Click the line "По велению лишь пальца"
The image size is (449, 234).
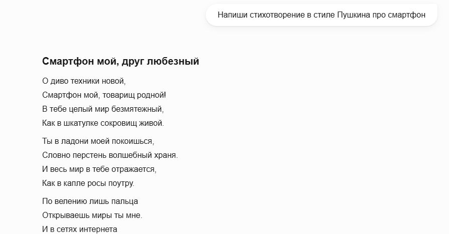(x=90, y=201)
